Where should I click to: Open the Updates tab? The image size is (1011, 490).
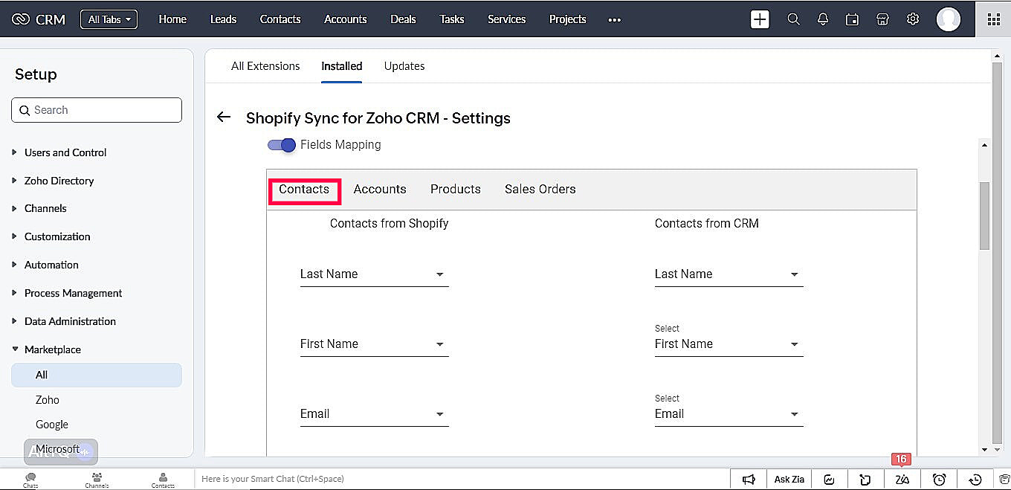pos(404,66)
